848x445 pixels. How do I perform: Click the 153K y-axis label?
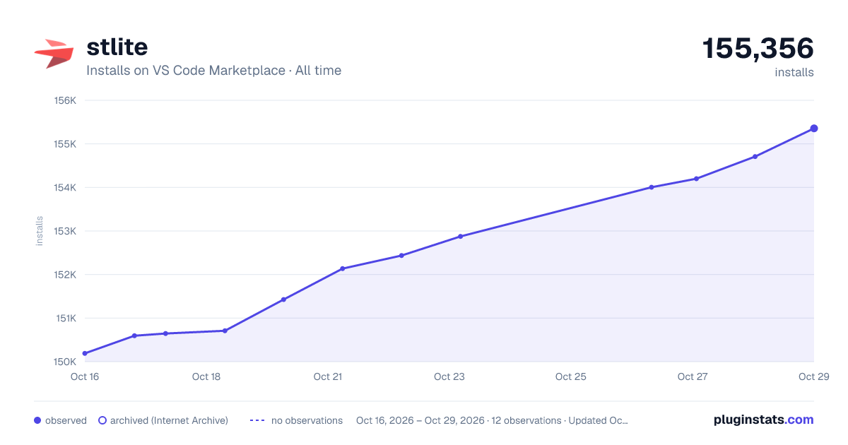[65, 231]
